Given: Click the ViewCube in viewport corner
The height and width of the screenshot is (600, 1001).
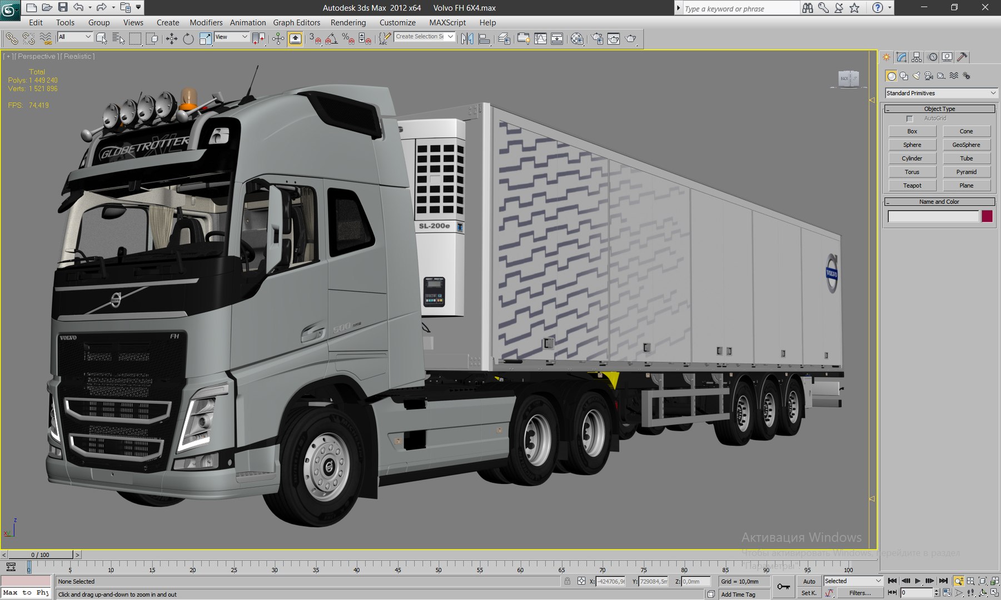Looking at the screenshot, I should [x=848, y=78].
